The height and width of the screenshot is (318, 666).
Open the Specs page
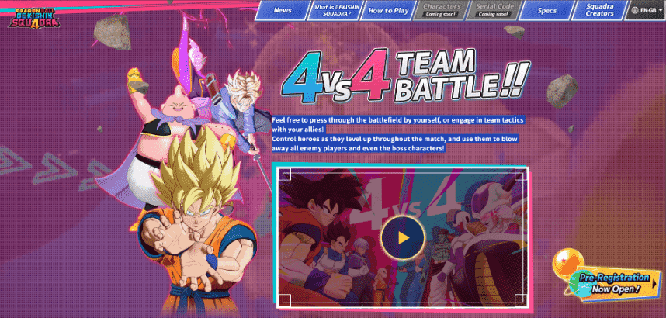click(546, 11)
